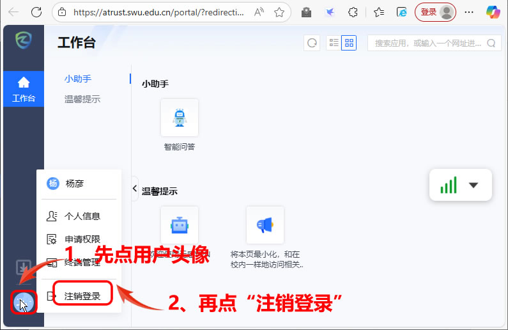
Task: Open browser extensions puzzle icon
Action: (352, 12)
